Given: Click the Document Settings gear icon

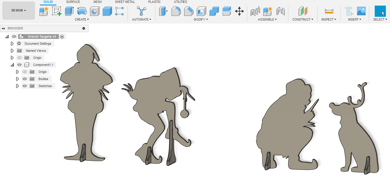Looking at the screenshot, I should tap(19, 44).
